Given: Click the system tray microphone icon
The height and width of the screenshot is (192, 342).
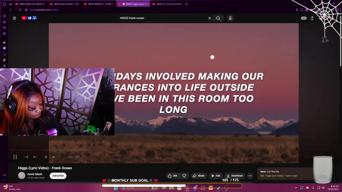Looking at the screenshot, I should (x=313, y=188).
